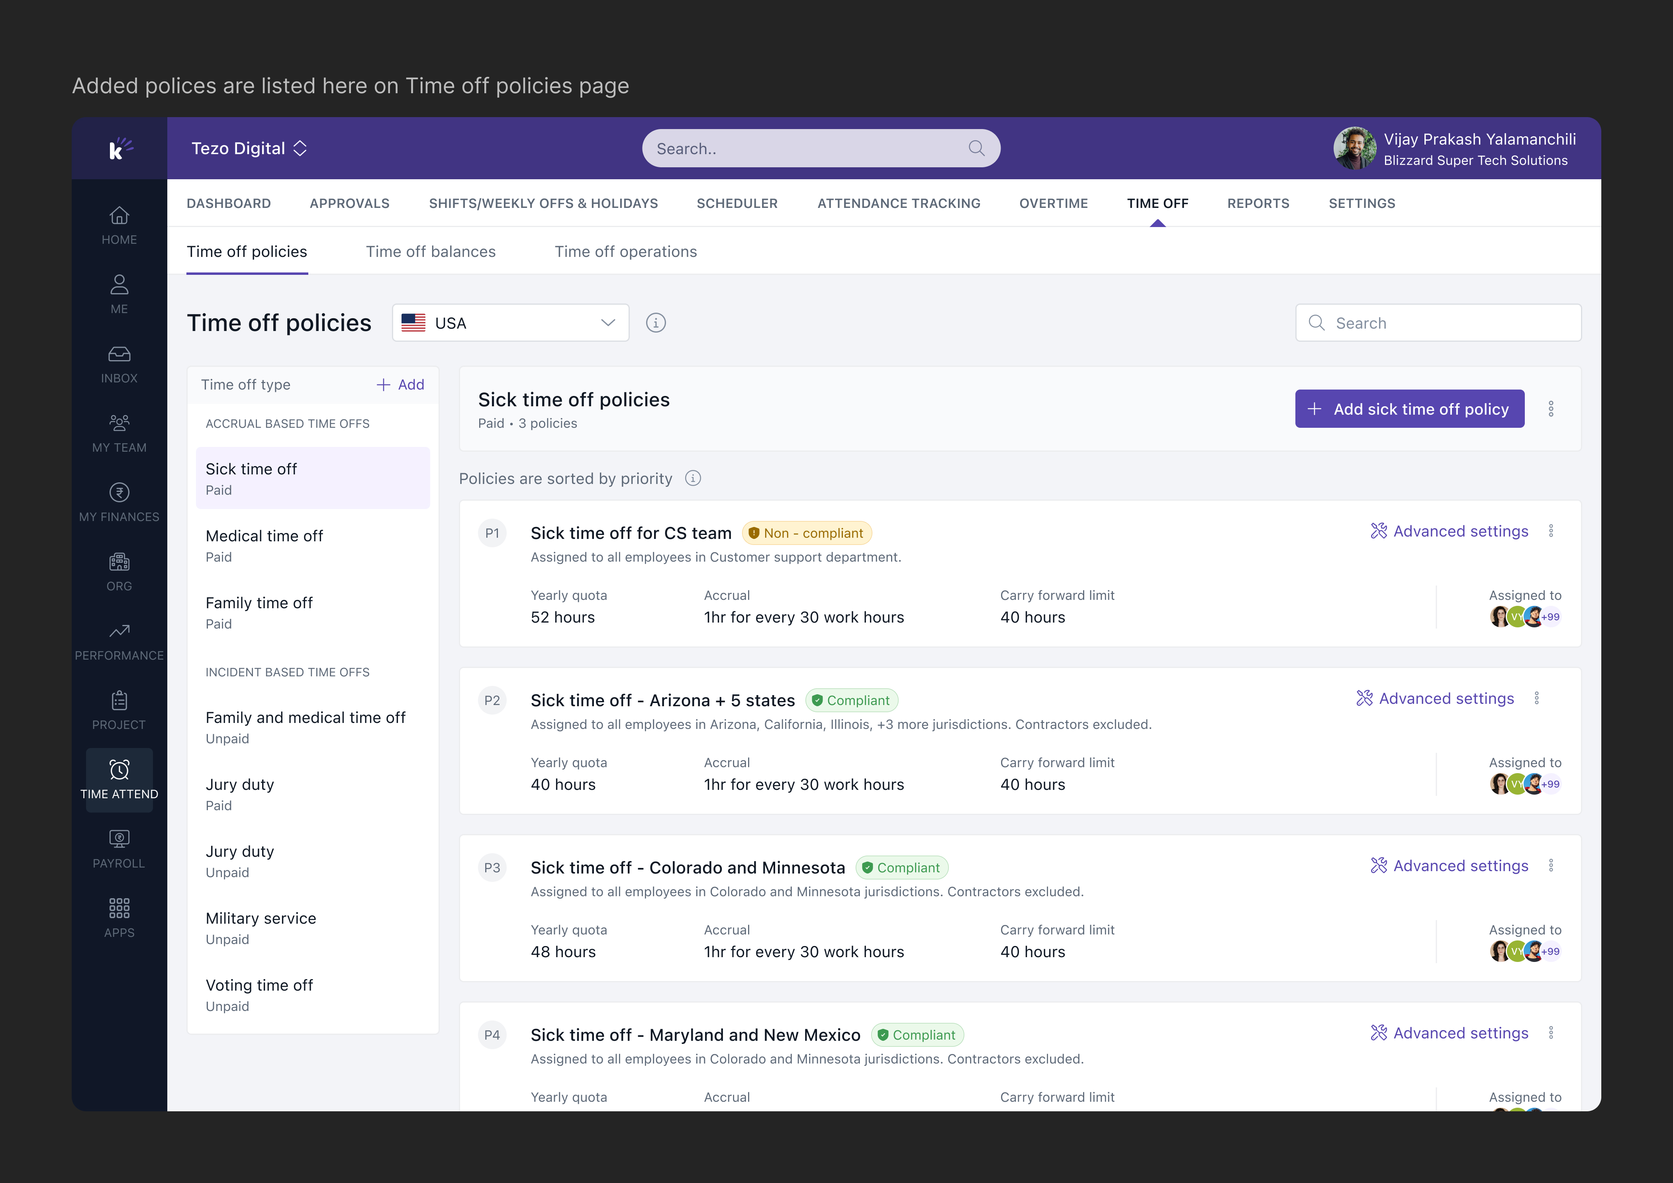This screenshot has height=1183, width=1673.
Task: Open kebab menu for Colorado and Minnesota policy
Action: pyautogui.click(x=1552, y=866)
